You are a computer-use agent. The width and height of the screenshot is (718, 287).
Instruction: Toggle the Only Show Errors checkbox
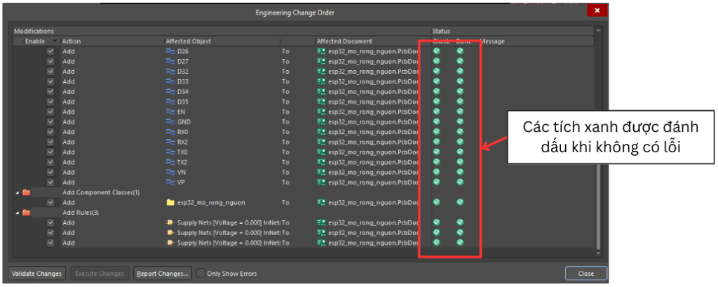point(201,273)
